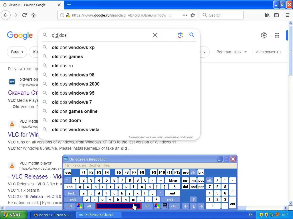The height and width of the screenshot is (219, 293).
Task: Show site information icon in address bar
Action: (x=62, y=15)
